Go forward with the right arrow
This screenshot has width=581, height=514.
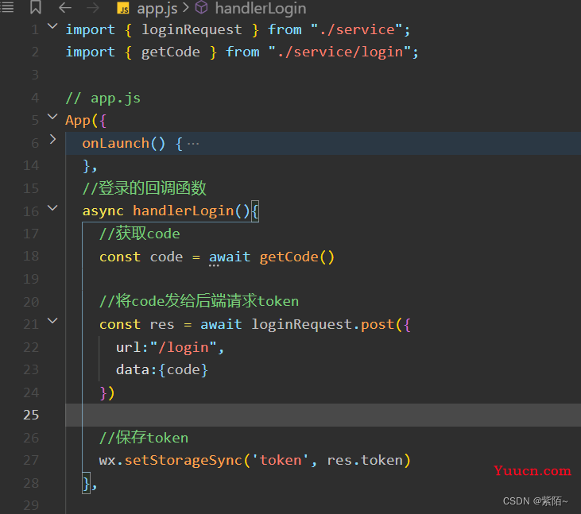pyautogui.click(x=93, y=7)
